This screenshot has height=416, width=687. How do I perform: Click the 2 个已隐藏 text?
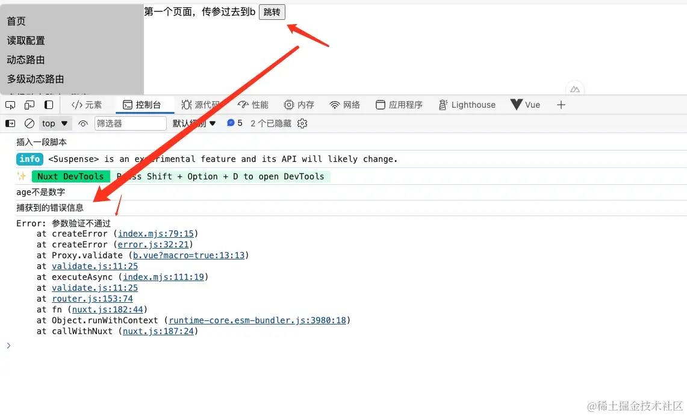tap(271, 123)
